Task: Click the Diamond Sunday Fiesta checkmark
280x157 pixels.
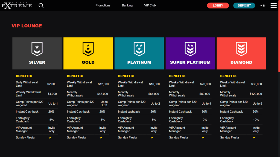Action: (254, 138)
